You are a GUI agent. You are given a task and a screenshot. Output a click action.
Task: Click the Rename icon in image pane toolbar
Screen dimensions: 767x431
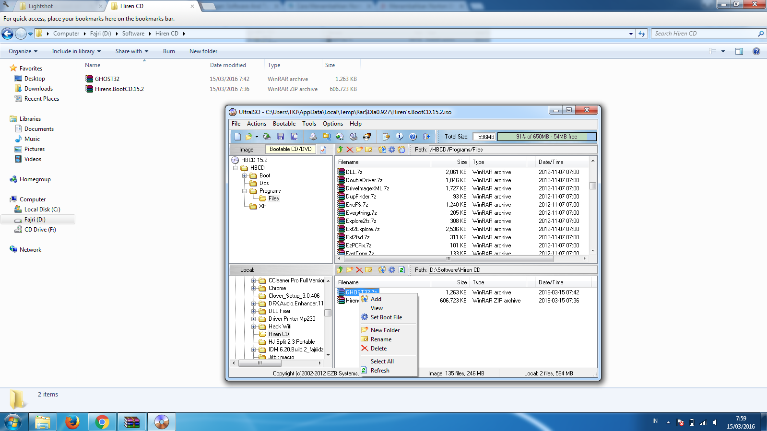click(369, 150)
